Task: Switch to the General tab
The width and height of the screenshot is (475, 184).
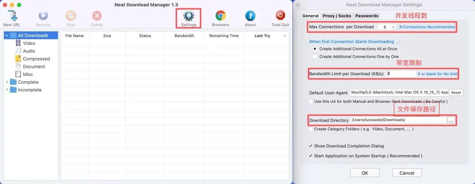Action: tap(310, 16)
